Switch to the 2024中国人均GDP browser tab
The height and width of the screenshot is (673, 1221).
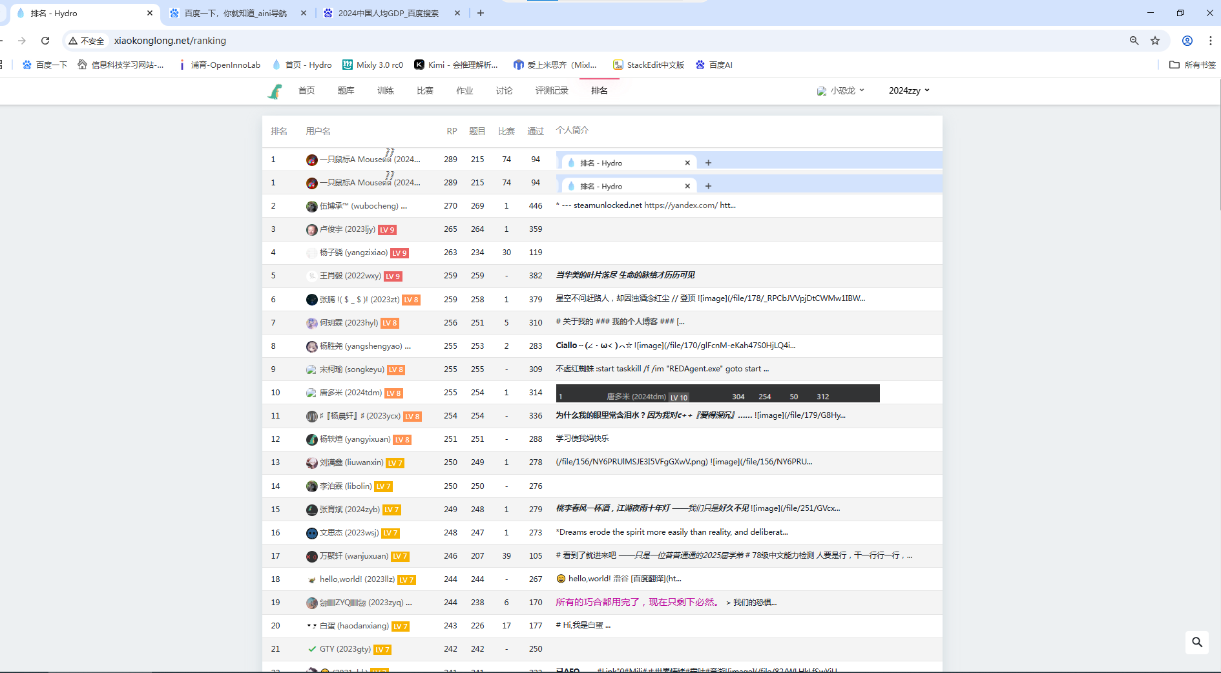[388, 13]
